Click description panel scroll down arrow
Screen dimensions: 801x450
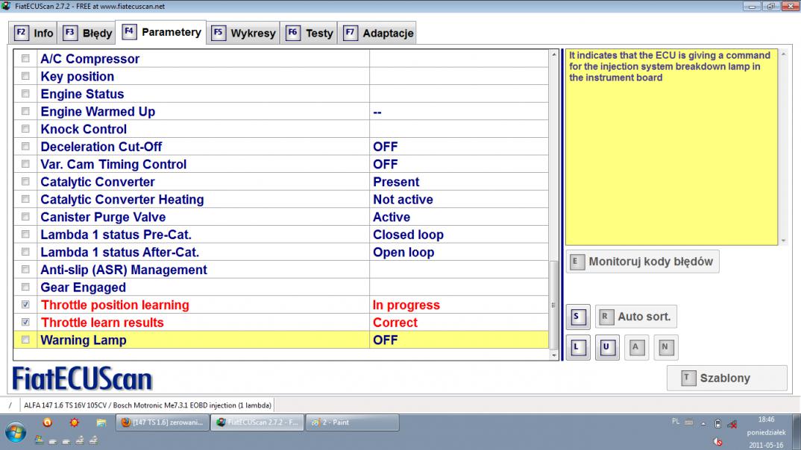pyautogui.click(x=783, y=241)
